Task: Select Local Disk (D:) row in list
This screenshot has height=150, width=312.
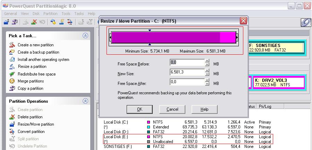Action: [187, 132]
